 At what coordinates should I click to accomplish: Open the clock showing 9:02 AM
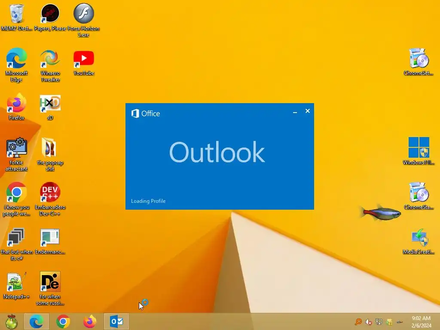(x=421, y=322)
